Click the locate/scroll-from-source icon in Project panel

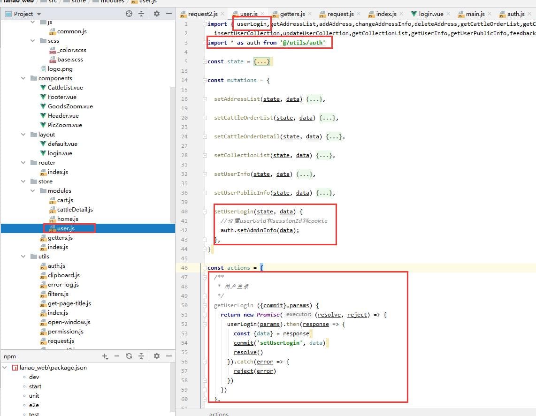coord(129,14)
